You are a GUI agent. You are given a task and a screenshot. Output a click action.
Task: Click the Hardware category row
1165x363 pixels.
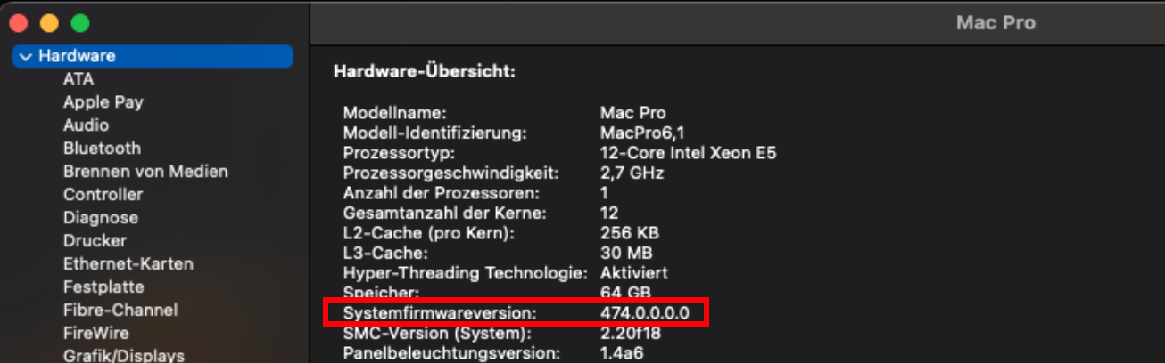pos(153,56)
